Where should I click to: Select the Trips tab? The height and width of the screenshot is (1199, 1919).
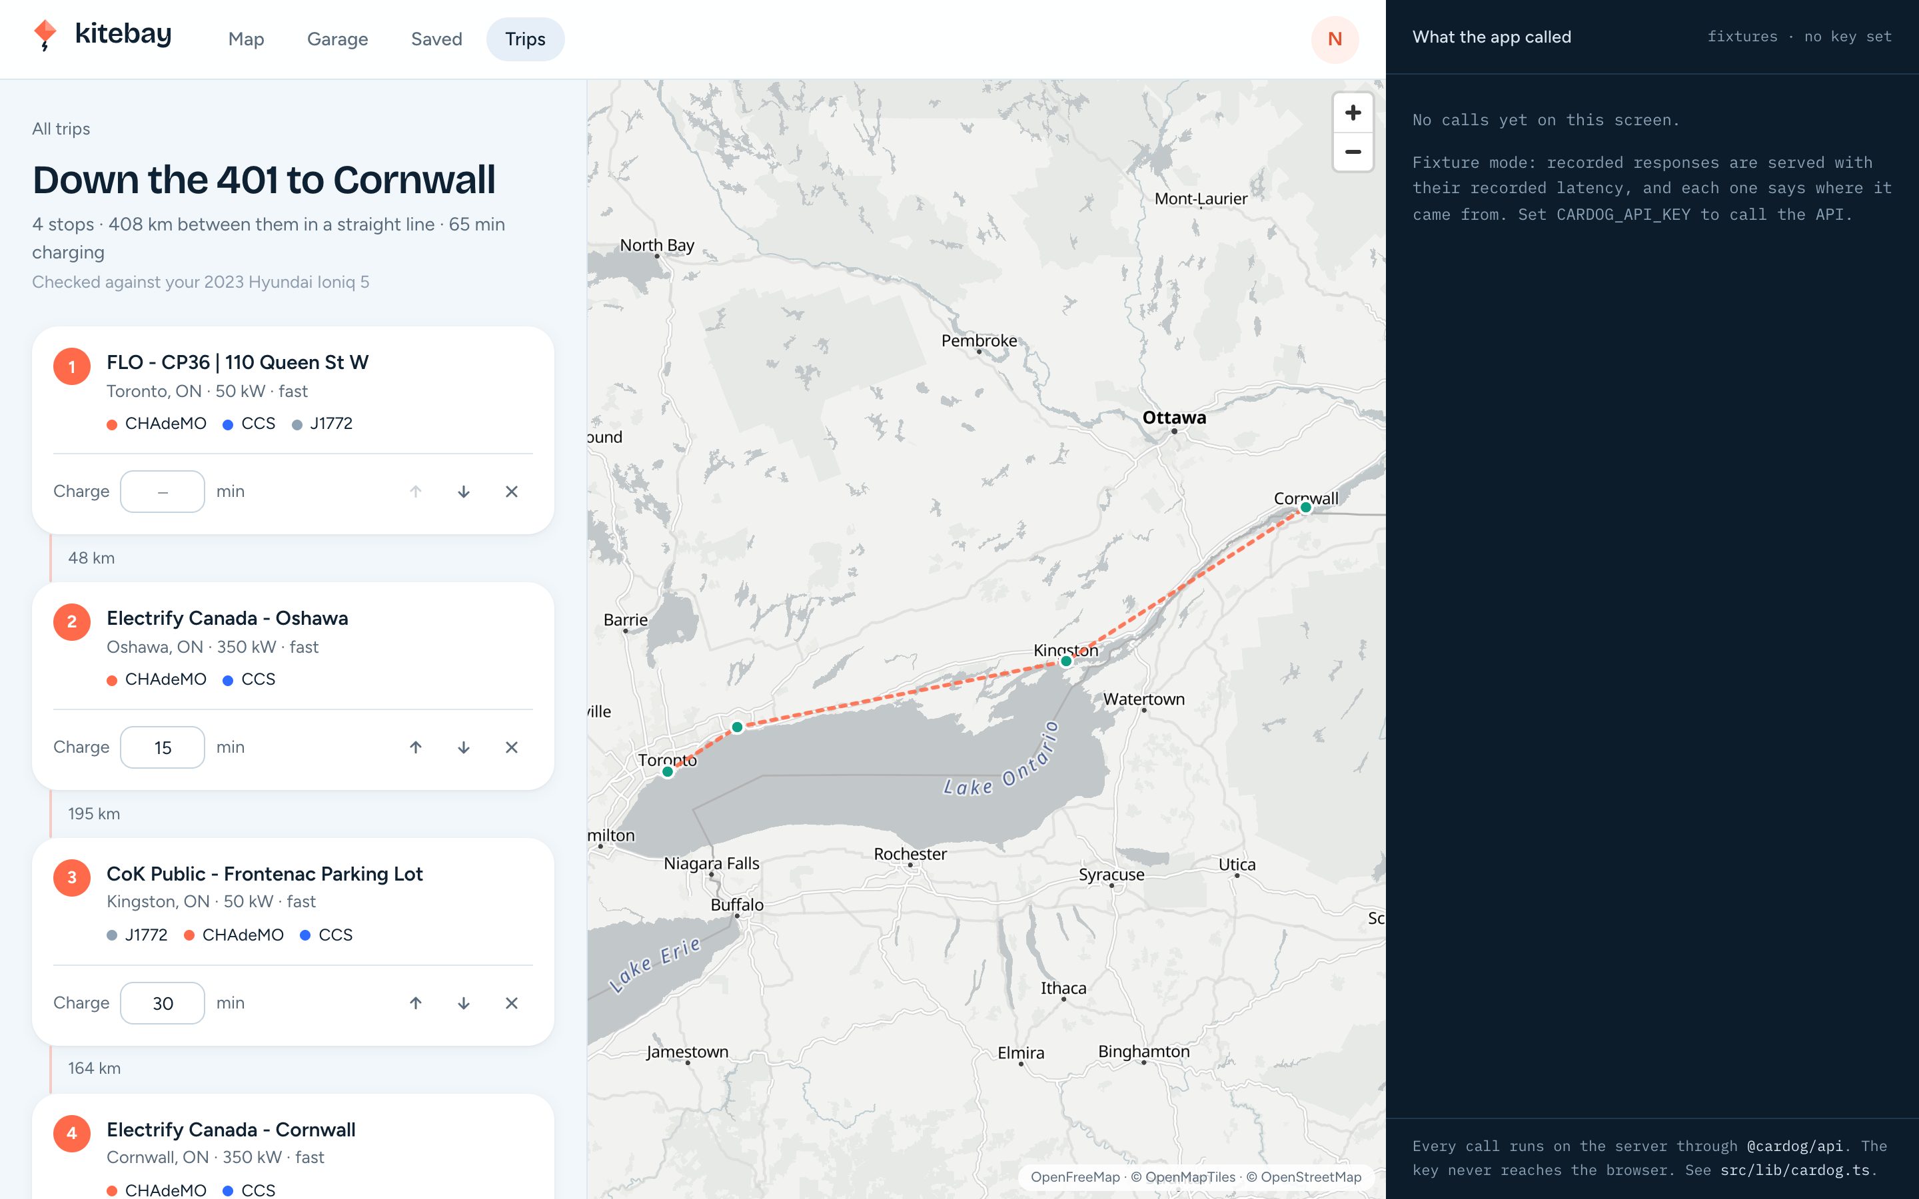[x=525, y=39]
